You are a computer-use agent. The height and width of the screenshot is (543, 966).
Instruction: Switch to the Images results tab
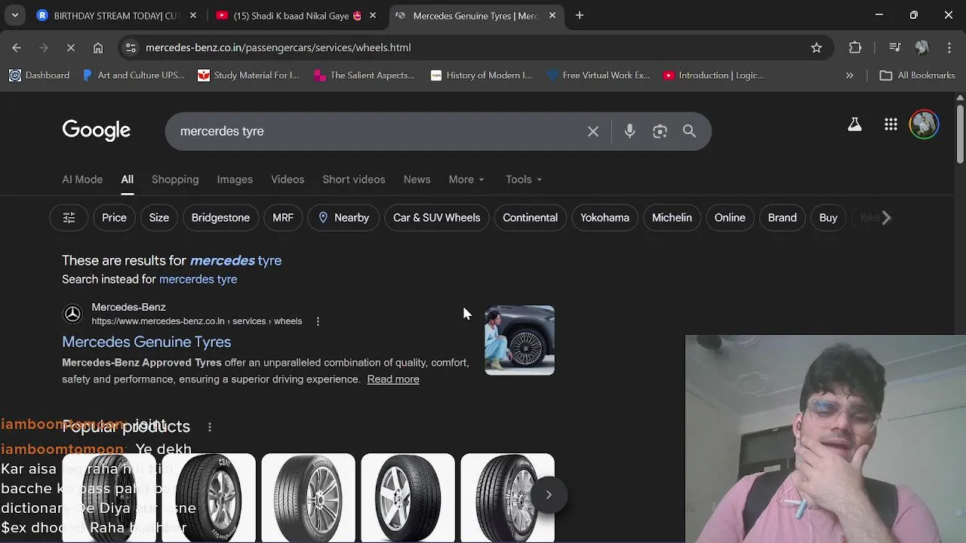[235, 179]
